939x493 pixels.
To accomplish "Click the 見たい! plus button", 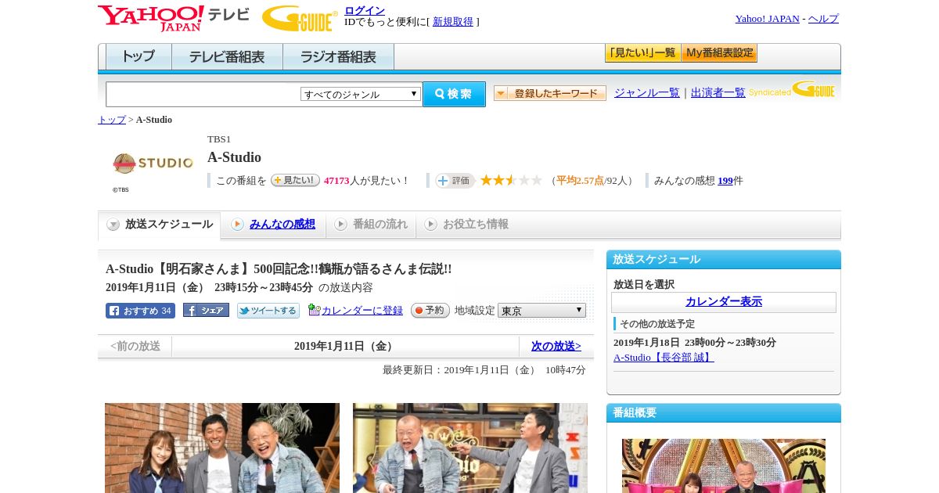I will click(295, 180).
